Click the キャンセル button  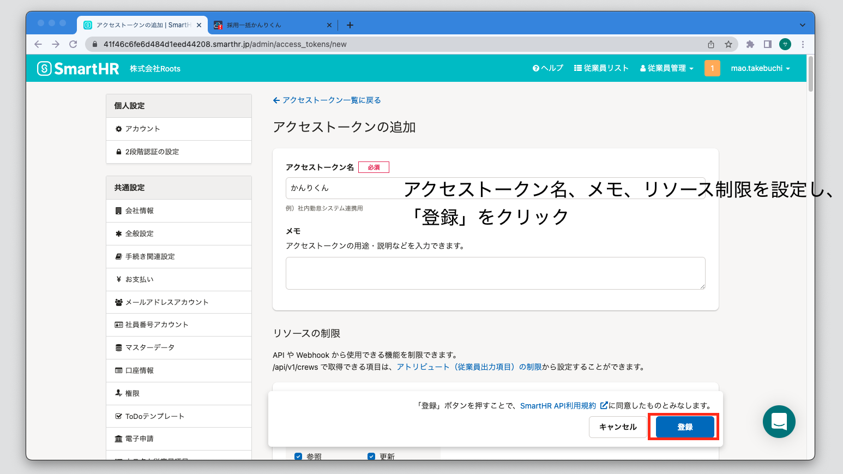click(618, 427)
